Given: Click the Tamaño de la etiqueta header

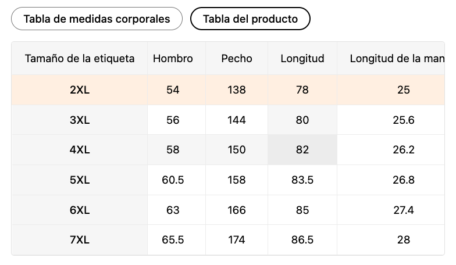Looking at the screenshot, I should (x=80, y=58).
